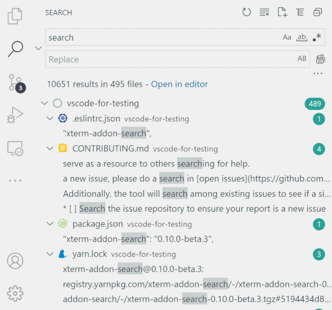Open the Manage settings gear menu

[x=15, y=294]
